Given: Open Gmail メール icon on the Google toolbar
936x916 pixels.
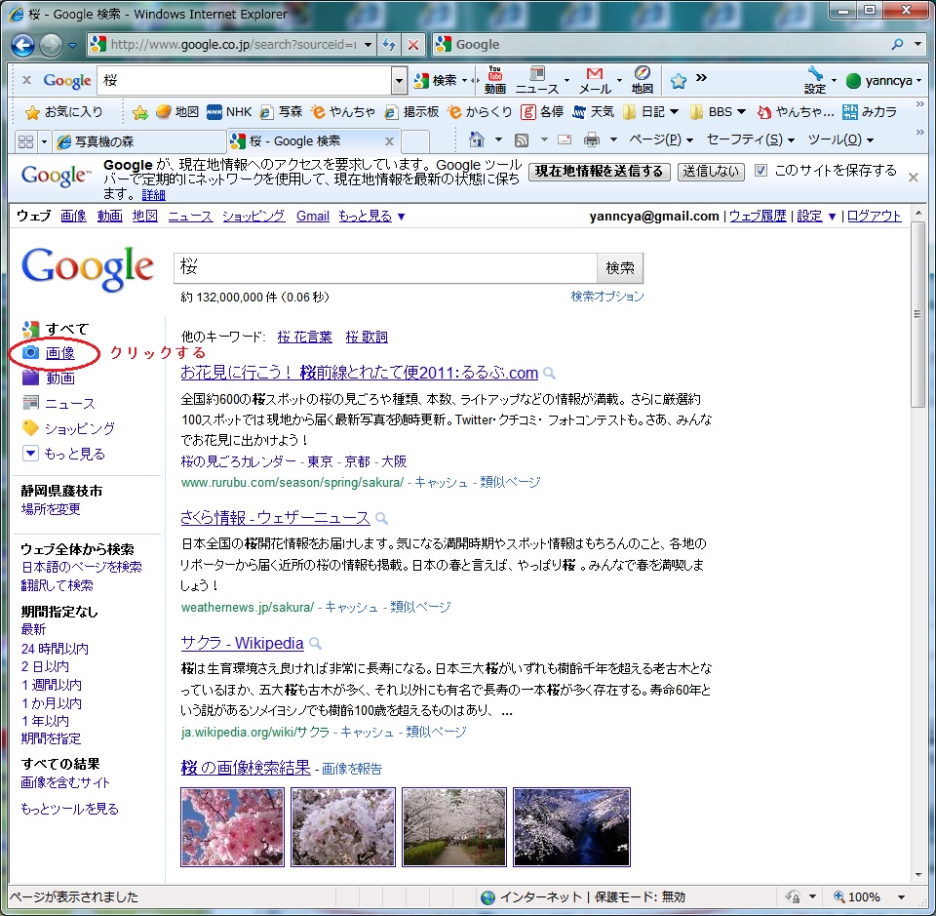Looking at the screenshot, I should click(x=595, y=80).
